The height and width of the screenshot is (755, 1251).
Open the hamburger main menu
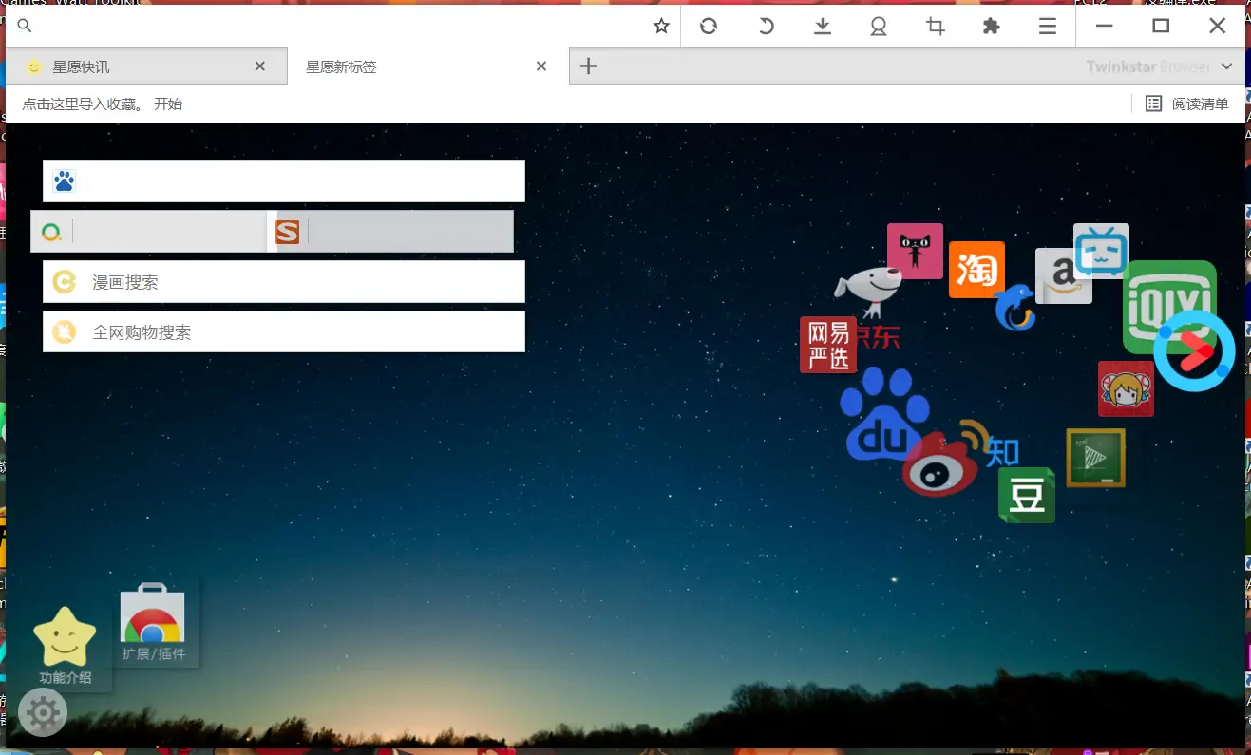(x=1048, y=27)
